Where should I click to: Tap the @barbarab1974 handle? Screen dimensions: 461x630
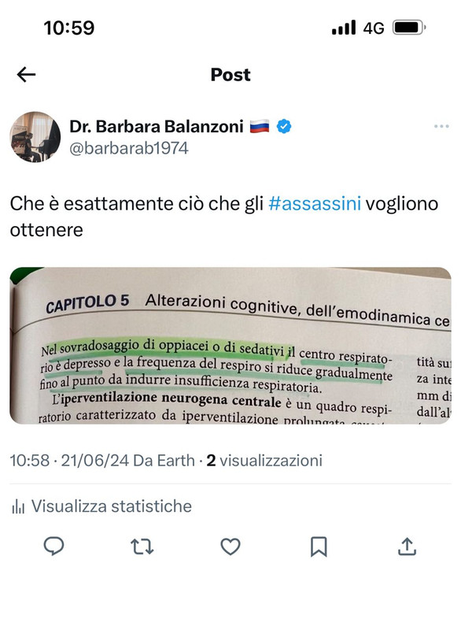click(129, 148)
